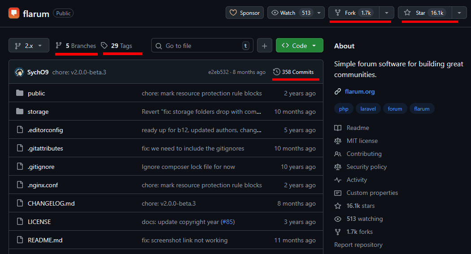View the 5 Branches page
The image size is (471, 254).
pos(76,46)
